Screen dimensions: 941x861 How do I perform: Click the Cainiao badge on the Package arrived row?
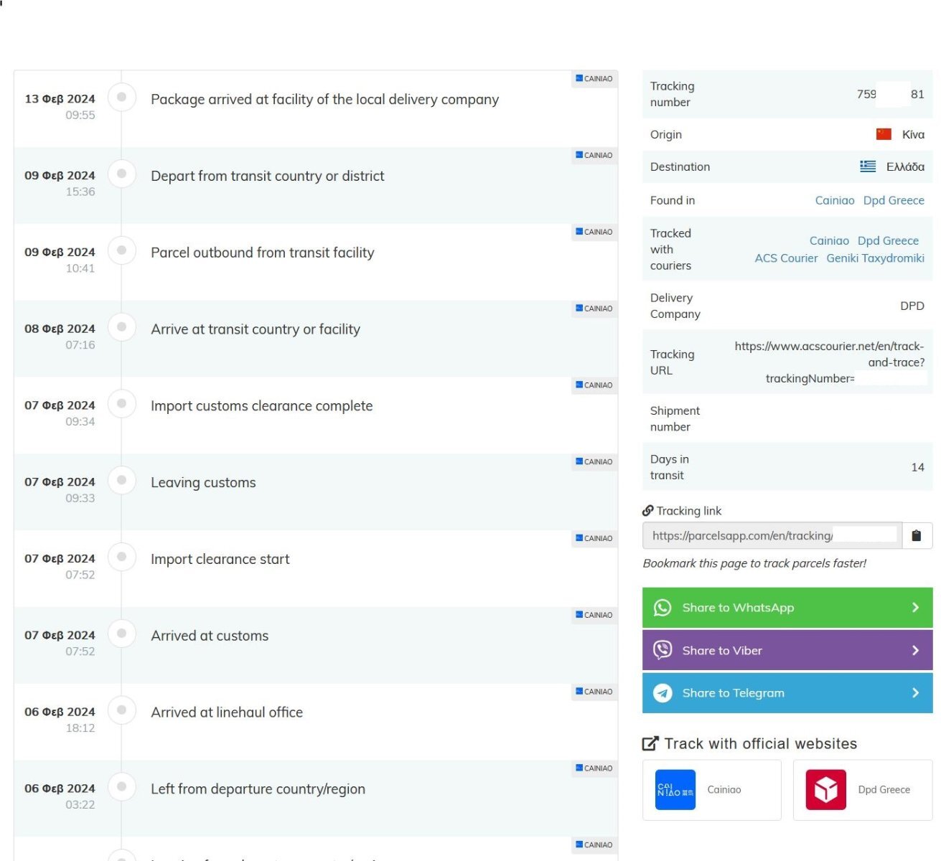click(x=594, y=78)
